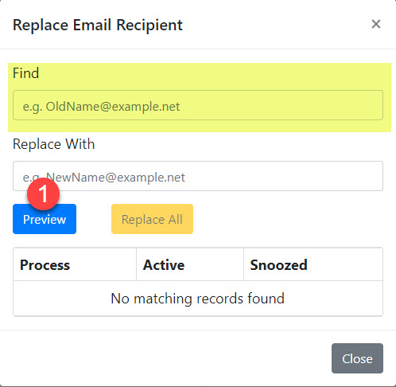The height and width of the screenshot is (387, 396).
Task: Dismiss the dialog with the X icon
Action: pos(376,24)
